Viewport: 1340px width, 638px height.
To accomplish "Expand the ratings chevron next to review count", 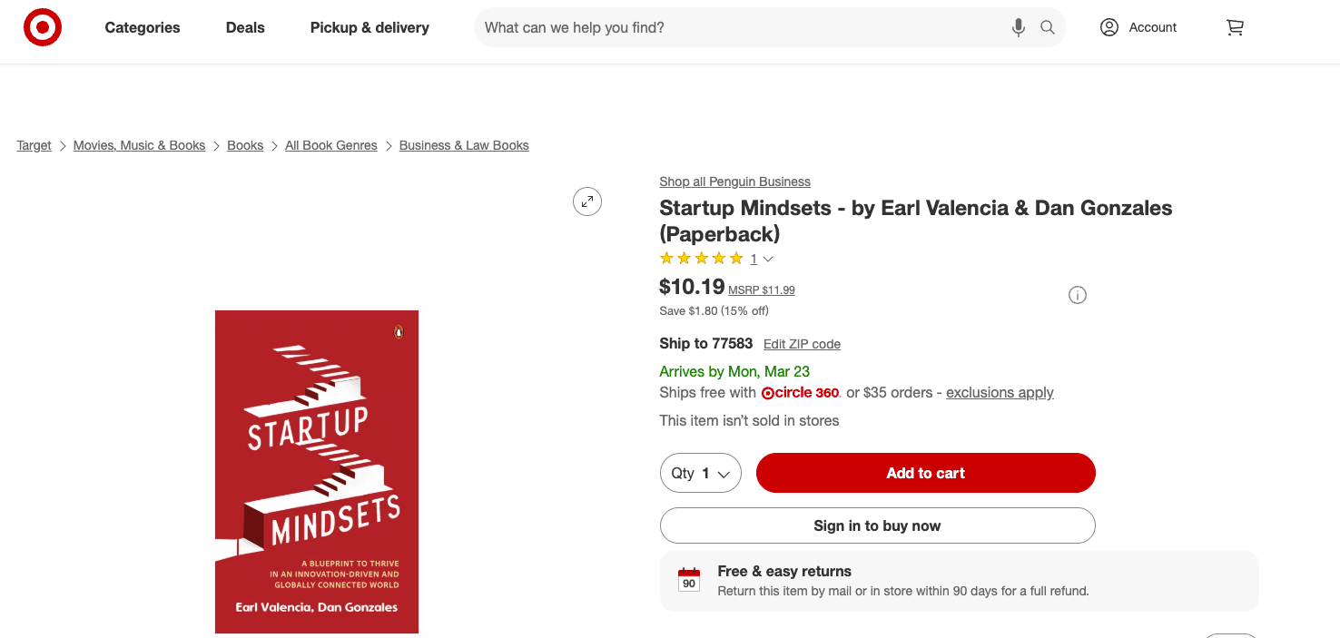I will coord(768,260).
